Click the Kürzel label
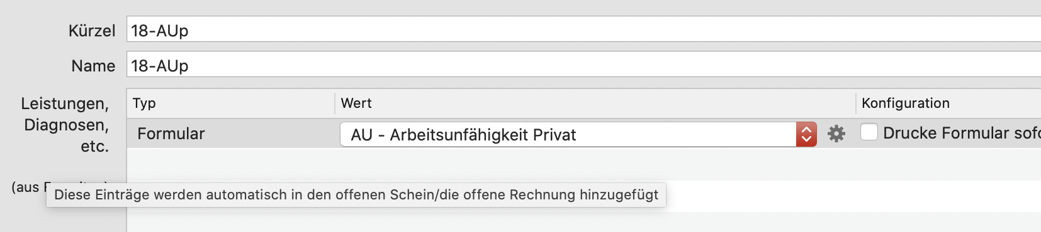1041x232 pixels. 92,31
